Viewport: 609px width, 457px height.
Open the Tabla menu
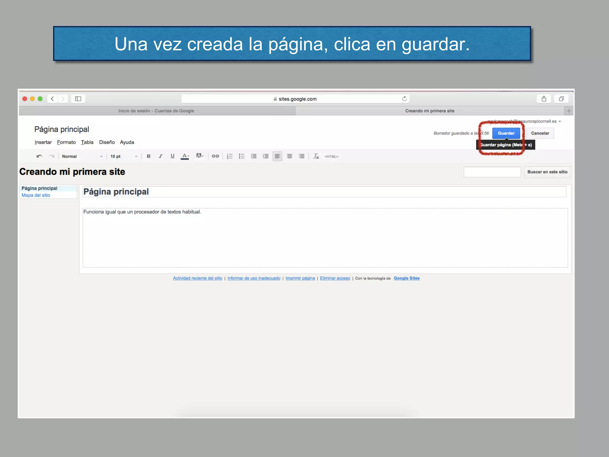(x=87, y=142)
